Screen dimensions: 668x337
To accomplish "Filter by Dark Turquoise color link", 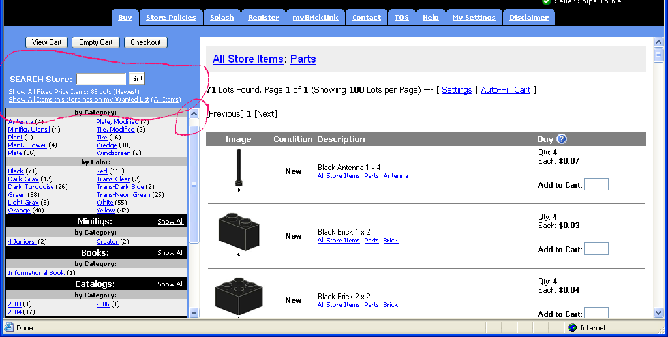I will tap(31, 187).
